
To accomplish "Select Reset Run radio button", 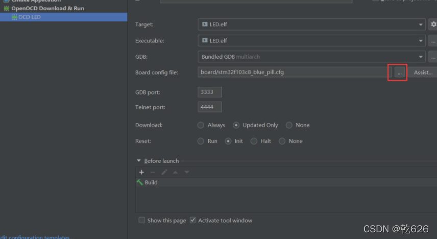I will pos(201,141).
